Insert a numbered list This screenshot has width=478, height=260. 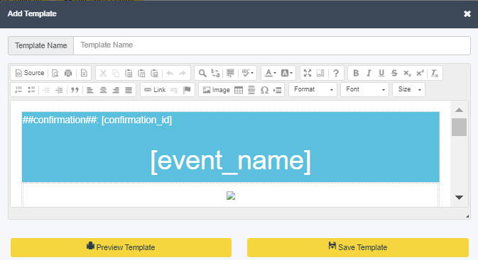[18, 90]
